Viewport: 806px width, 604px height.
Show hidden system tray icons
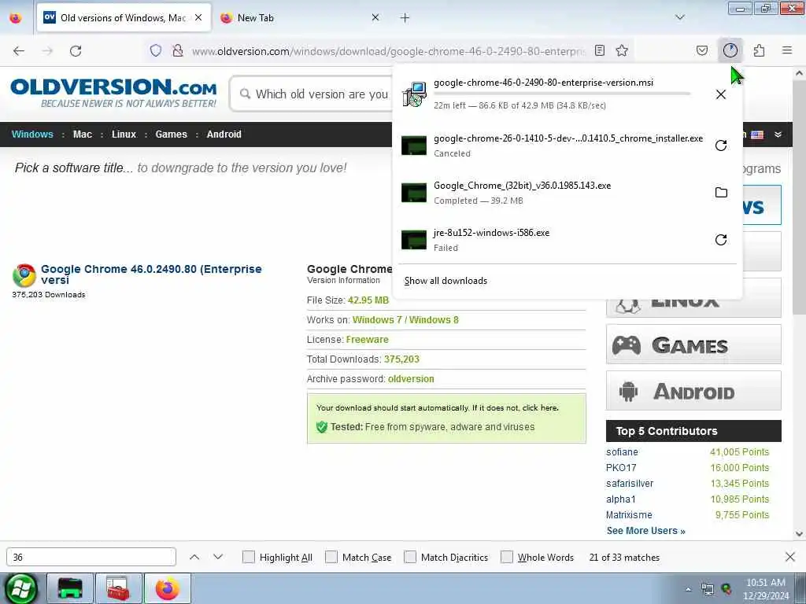(x=688, y=589)
